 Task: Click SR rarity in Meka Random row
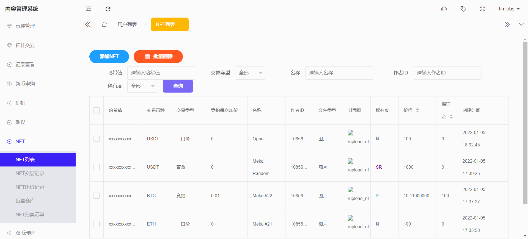(x=379, y=167)
